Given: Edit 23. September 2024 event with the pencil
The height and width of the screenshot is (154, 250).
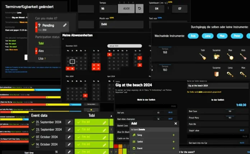Looking at the screenshot, I should click(x=69, y=130).
